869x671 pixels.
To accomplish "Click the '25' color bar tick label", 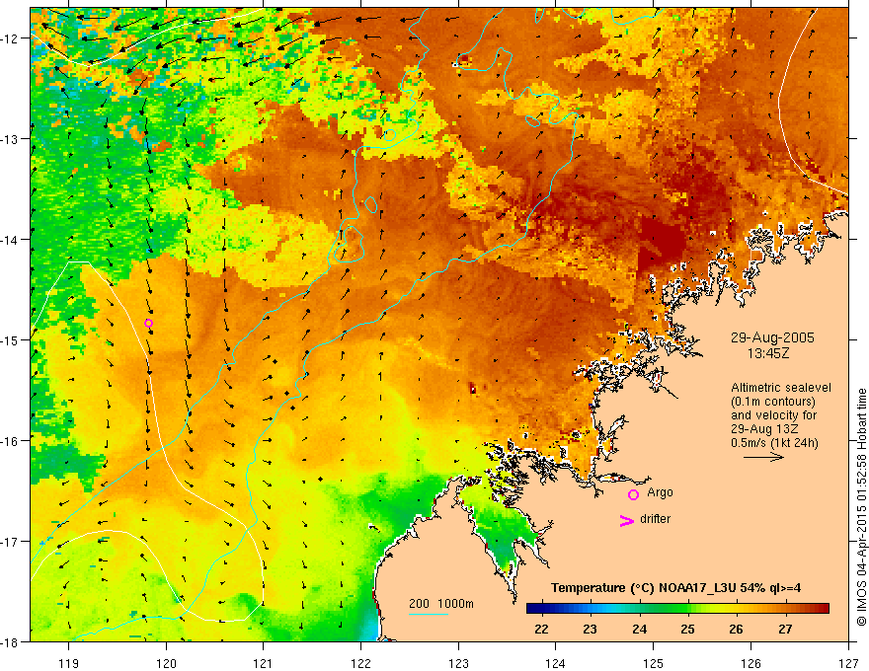I will 687,630.
